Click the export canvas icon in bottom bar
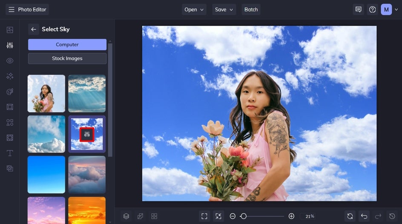The width and height of the screenshot is (402, 224). click(140, 216)
